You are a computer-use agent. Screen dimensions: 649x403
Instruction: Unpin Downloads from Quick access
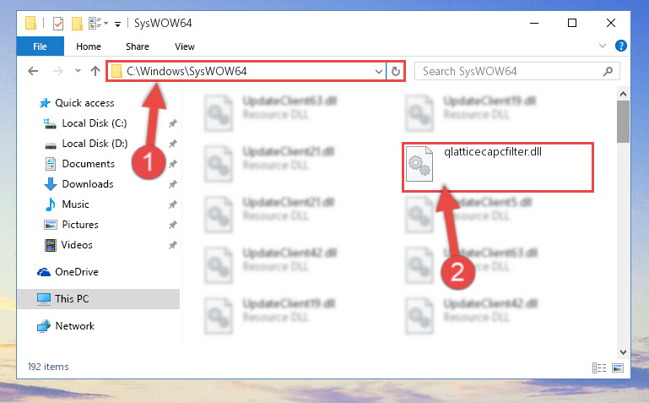[x=173, y=184]
